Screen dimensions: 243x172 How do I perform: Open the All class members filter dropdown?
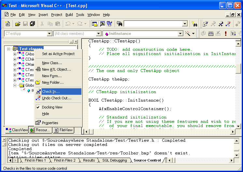pyautogui.click(x=98, y=34)
